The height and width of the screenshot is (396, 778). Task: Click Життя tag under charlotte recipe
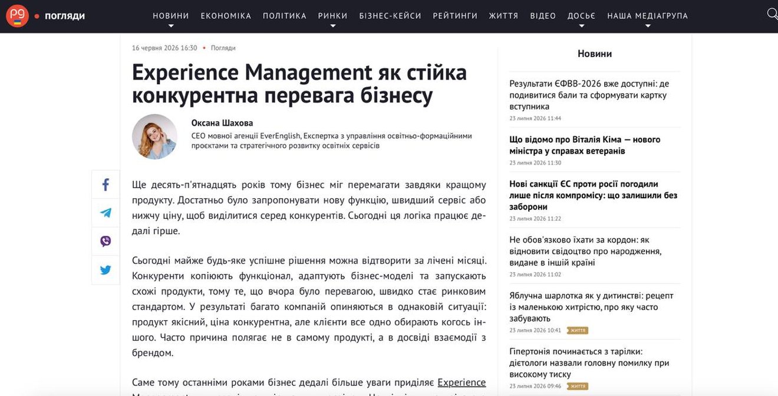click(x=578, y=331)
